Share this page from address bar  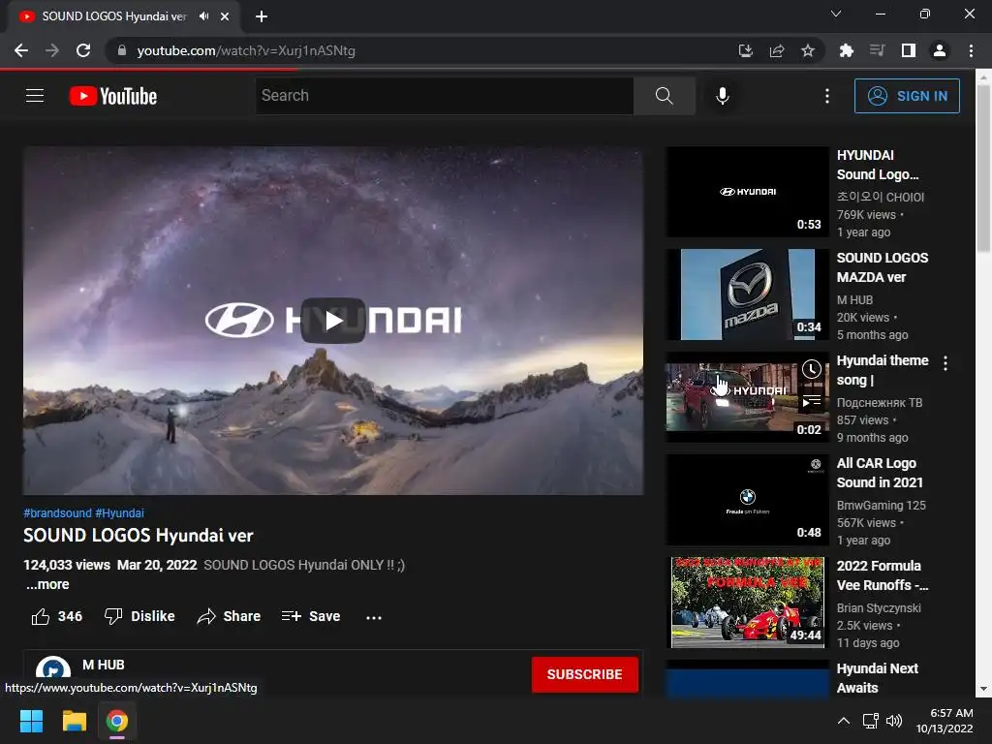coord(777,50)
